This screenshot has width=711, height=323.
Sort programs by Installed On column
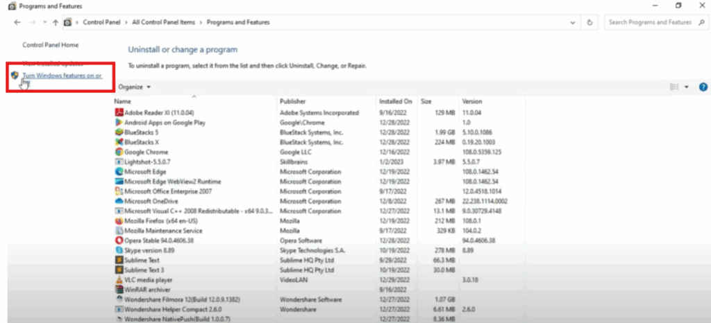pyautogui.click(x=395, y=101)
